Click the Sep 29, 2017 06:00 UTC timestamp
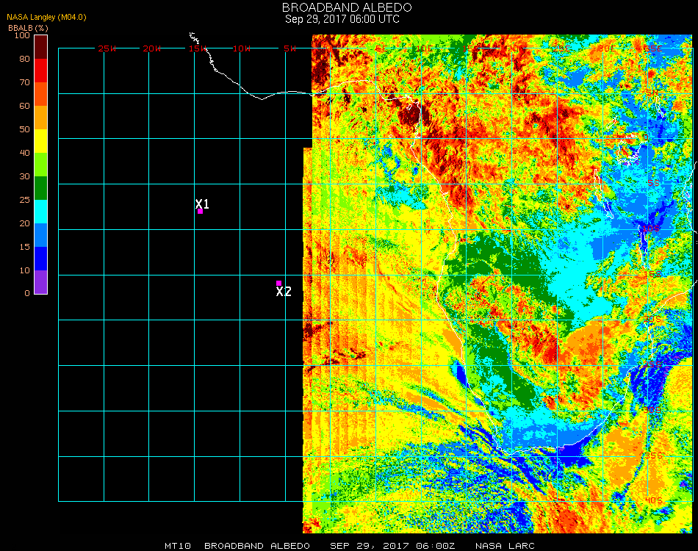698x551 pixels. (x=342, y=19)
